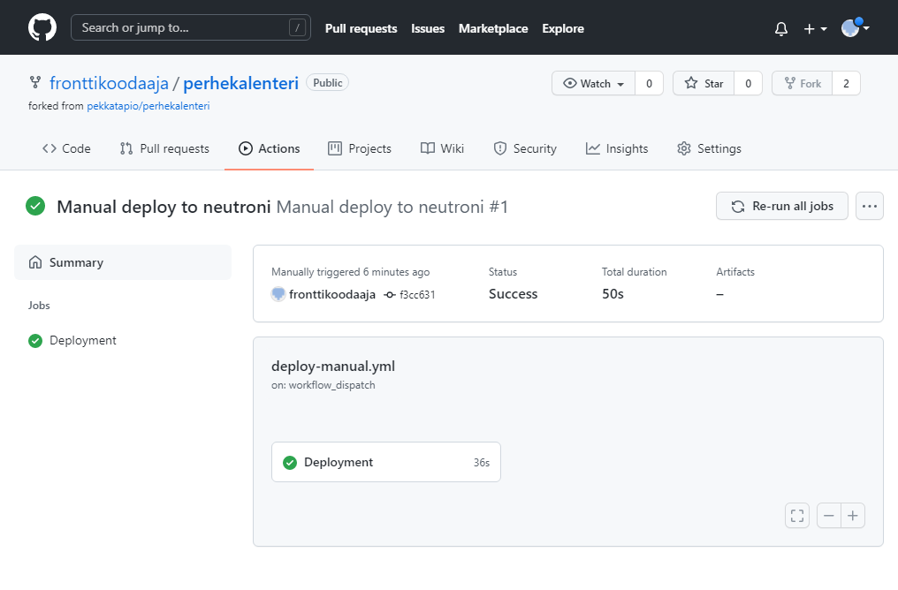Star the repository
This screenshot has width=898, height=590.
pyautogui.click(x=704, y=84)
